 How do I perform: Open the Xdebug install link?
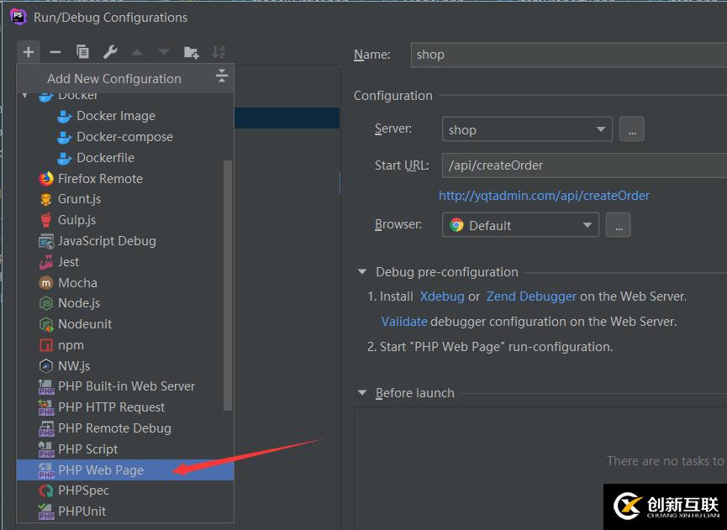[x=441, y=296]
